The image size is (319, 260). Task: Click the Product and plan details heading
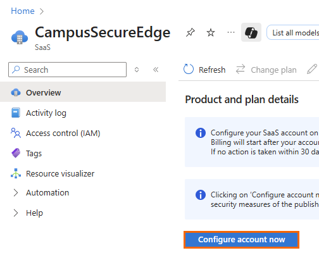pos(242,99)
